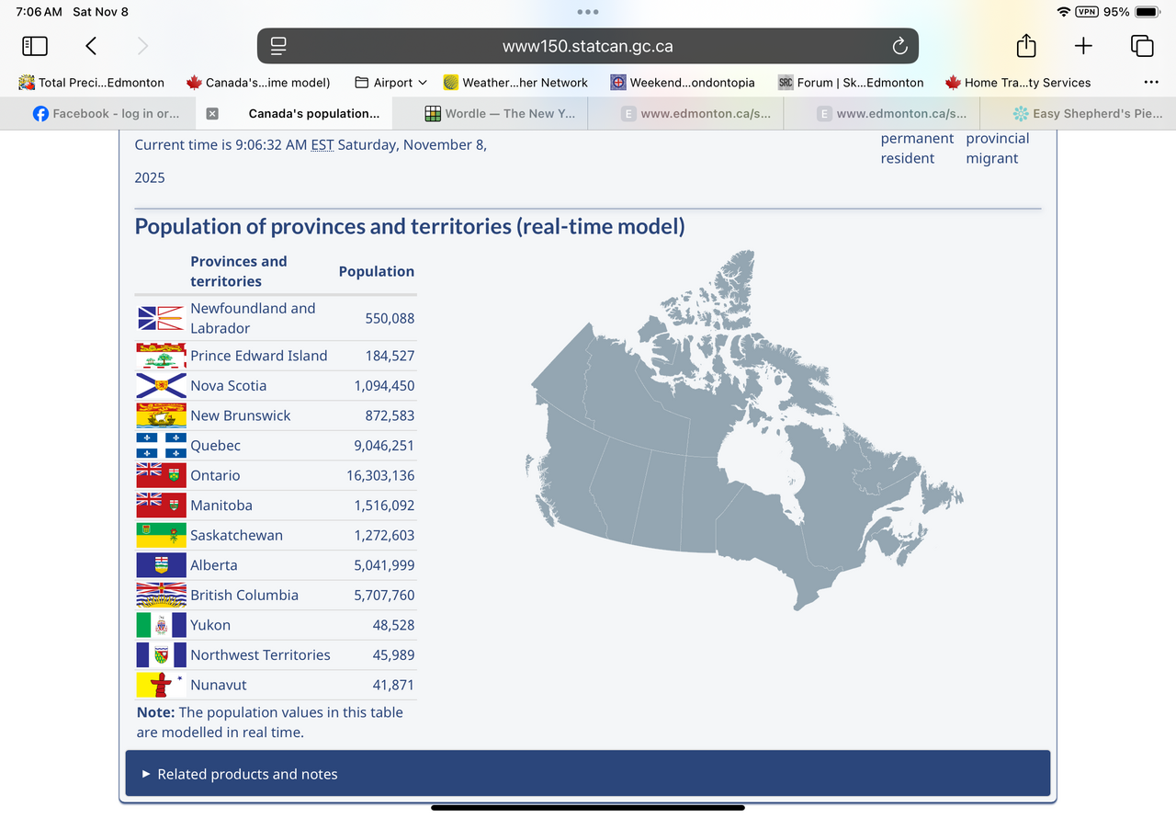Screen dimensions: 1176x818
Task: Open page settings icon in address bar
Action: [x=279, y=46]
